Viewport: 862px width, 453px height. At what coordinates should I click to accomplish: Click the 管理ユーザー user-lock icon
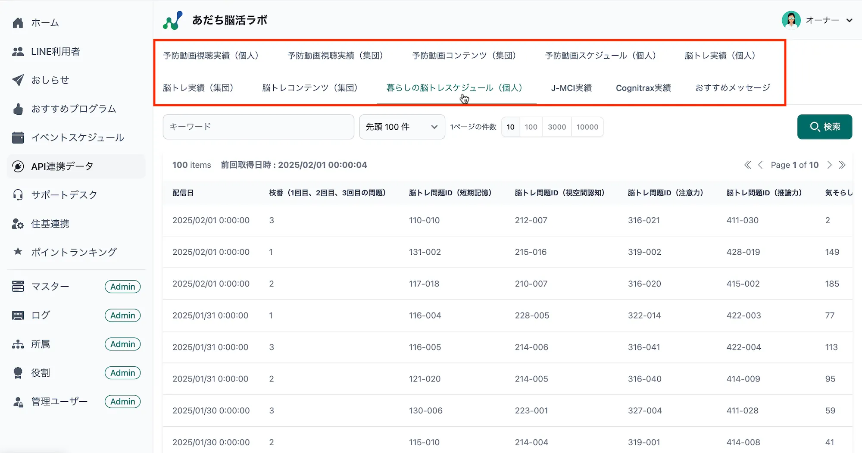coord(18,402)
